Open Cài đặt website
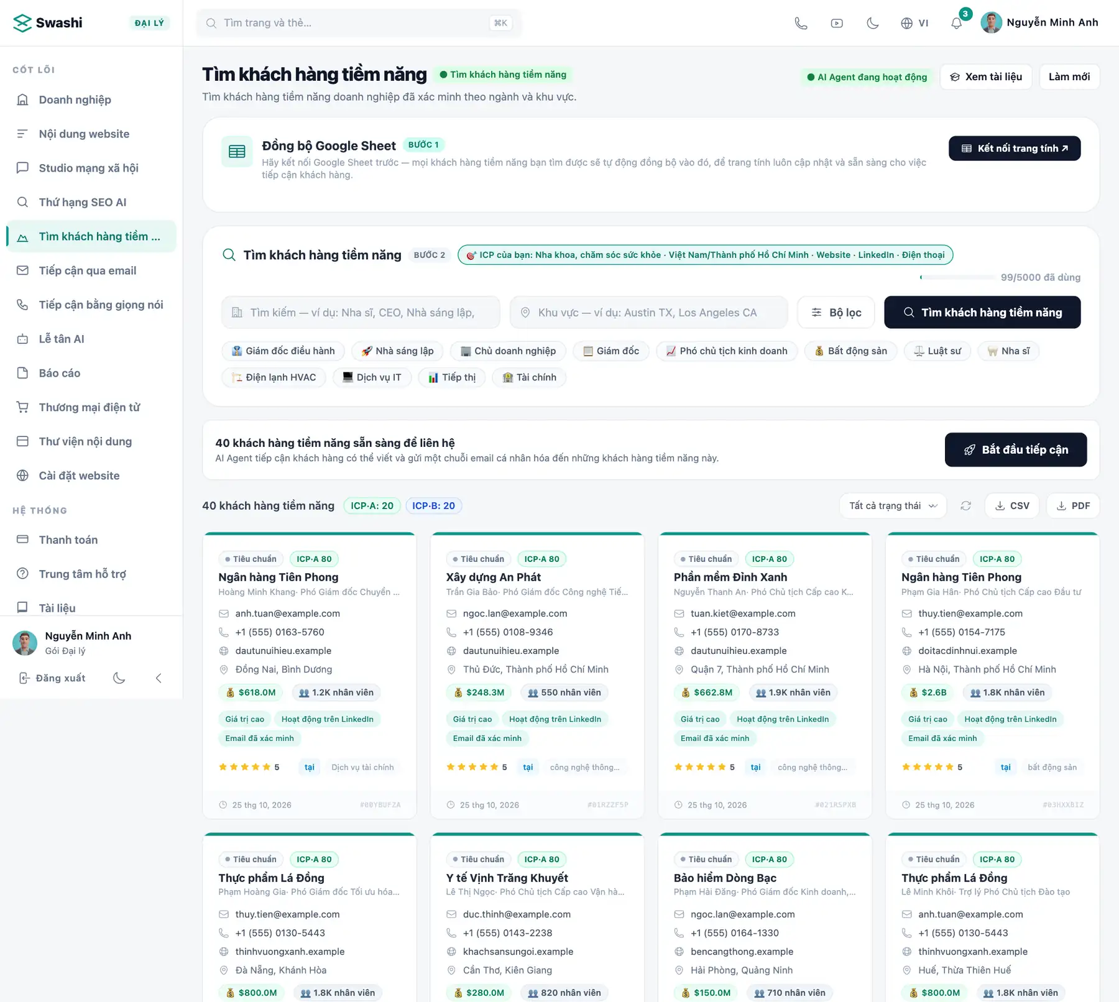Viewport: 1119px width, 1002px height. [x=91, y=476]
